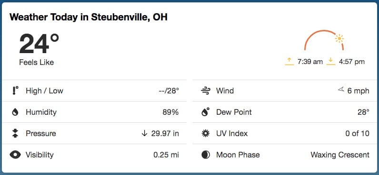Click the visibility eye icon
Viewport: 379px width, 175px height.
pyautogui.click(x=15, y=155)
